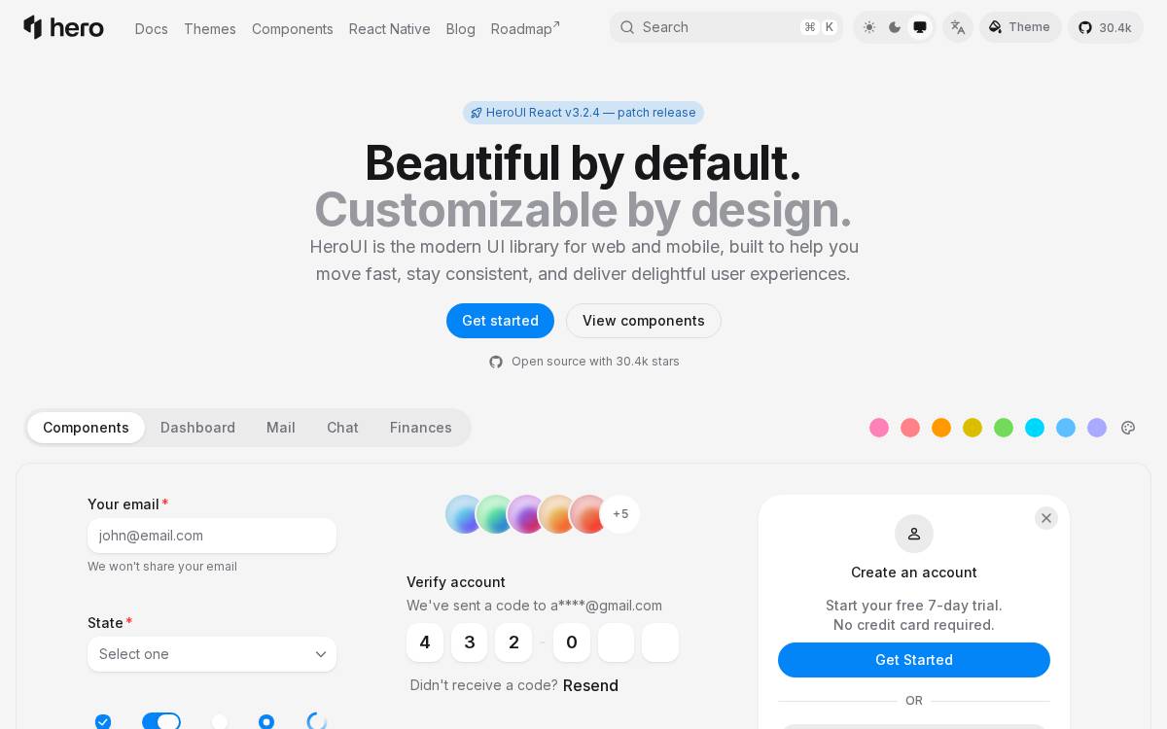
Task: Show the +5 more avatars
Action: click(x=620, y=514)
